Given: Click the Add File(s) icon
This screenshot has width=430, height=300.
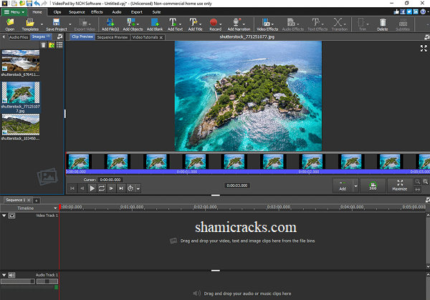Looking at the screenshot, I should click(110, 24).
